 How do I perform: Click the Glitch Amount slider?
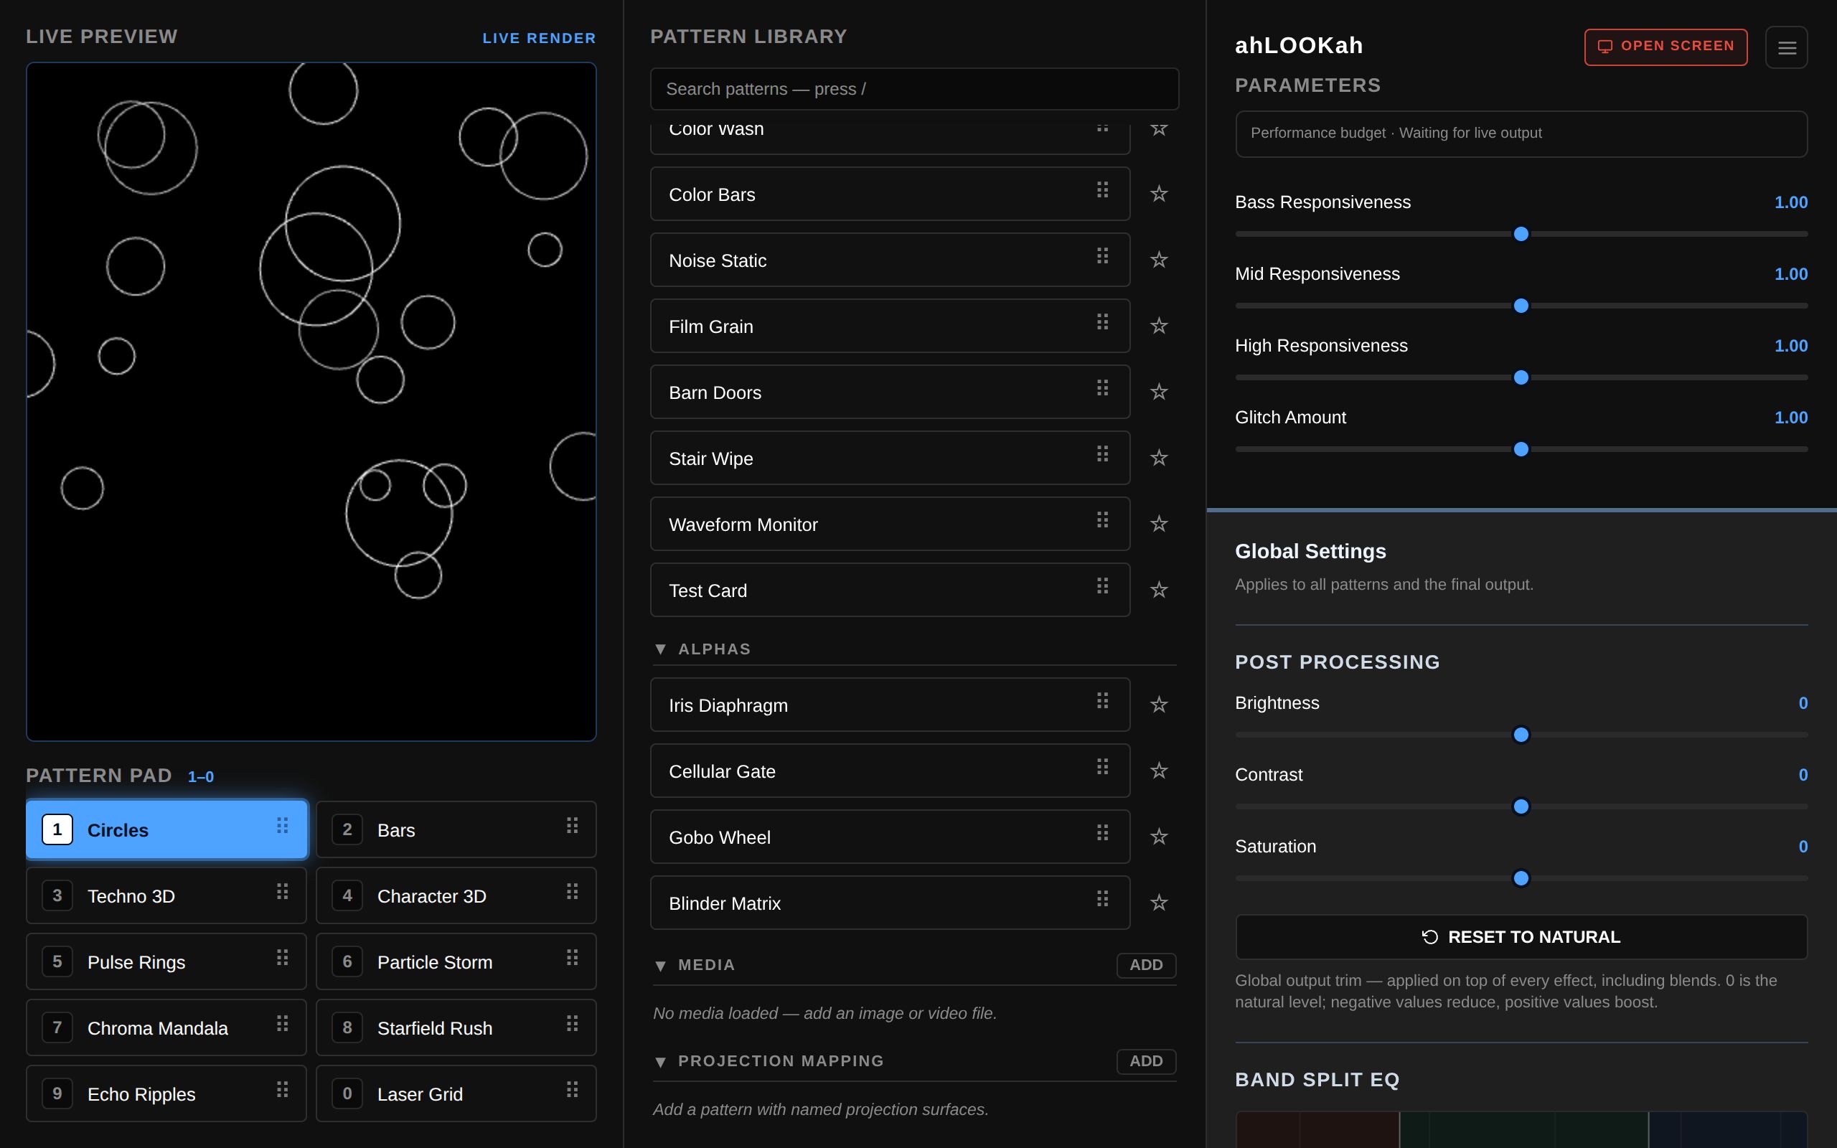coord(1521,449)
